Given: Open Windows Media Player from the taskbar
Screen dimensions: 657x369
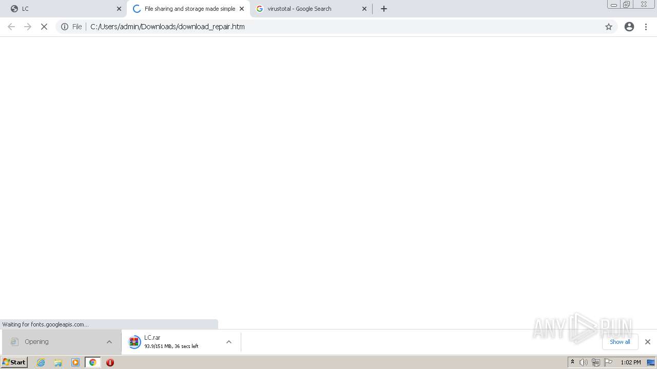Looking at the screenshot, I should pyautogui.click(x=75, y=362).
